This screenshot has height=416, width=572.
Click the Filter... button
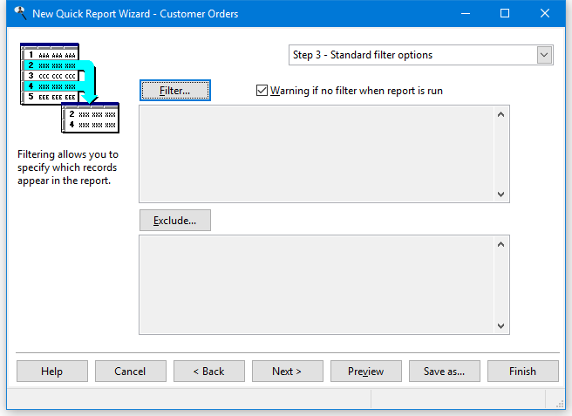pyautogui.click(x=174, y=90)
